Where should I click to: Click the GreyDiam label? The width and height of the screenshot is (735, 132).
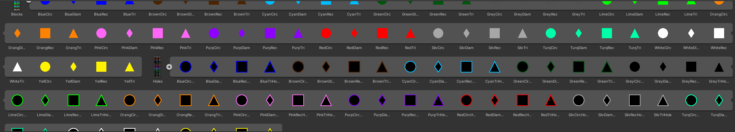522,14
